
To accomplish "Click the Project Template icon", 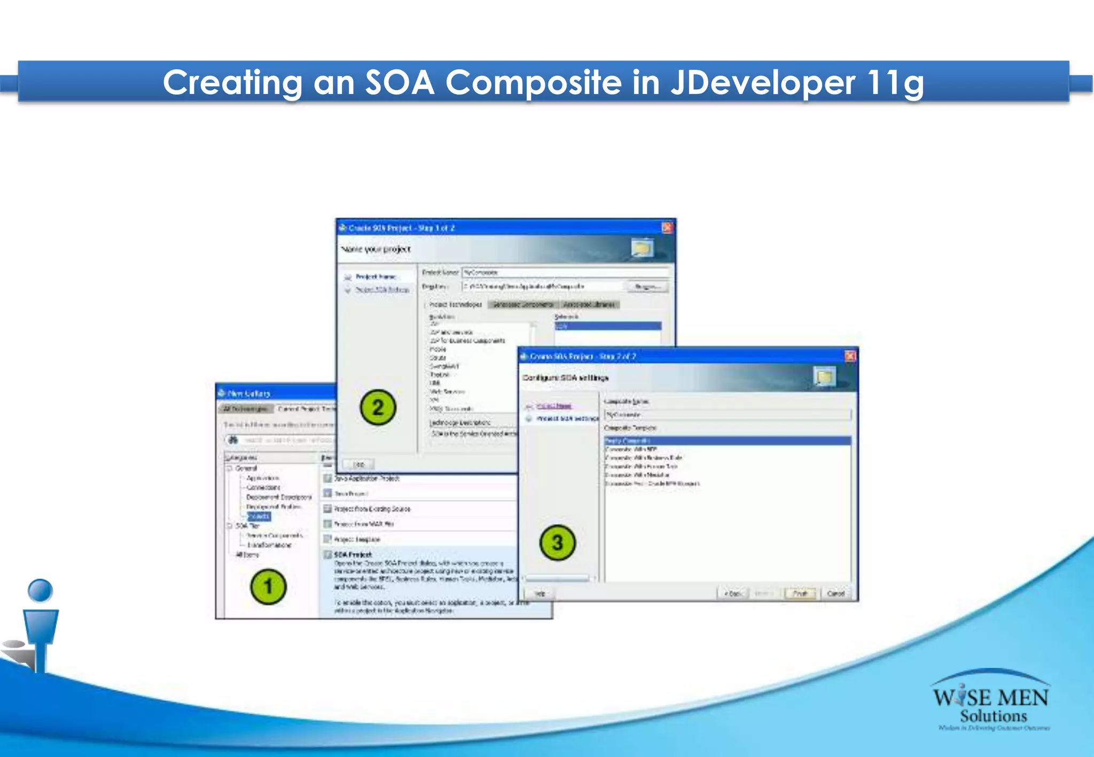I will pos(327,539).
